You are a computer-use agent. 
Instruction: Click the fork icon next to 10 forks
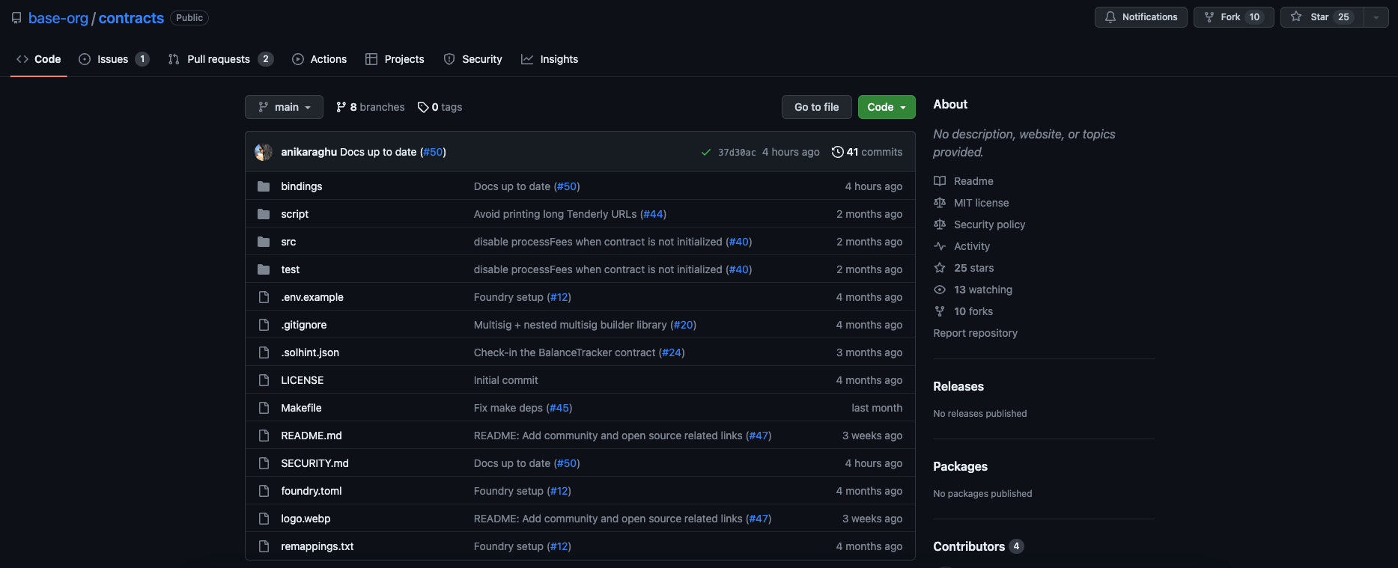point(940,311)
